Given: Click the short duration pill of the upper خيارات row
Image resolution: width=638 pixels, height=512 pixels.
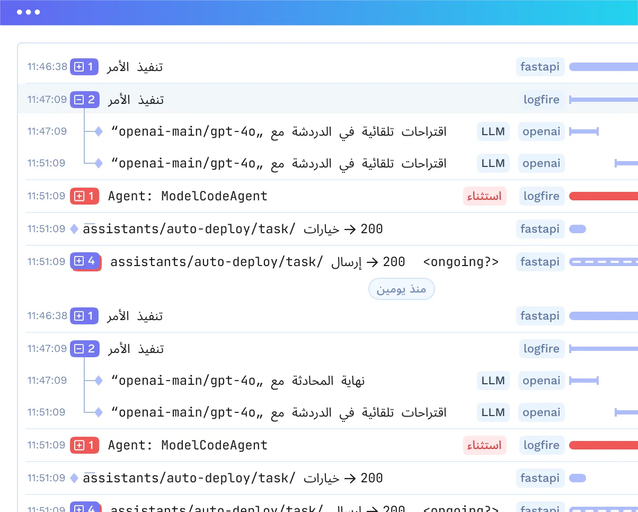Looking at the screenshot, I should 578,229.
